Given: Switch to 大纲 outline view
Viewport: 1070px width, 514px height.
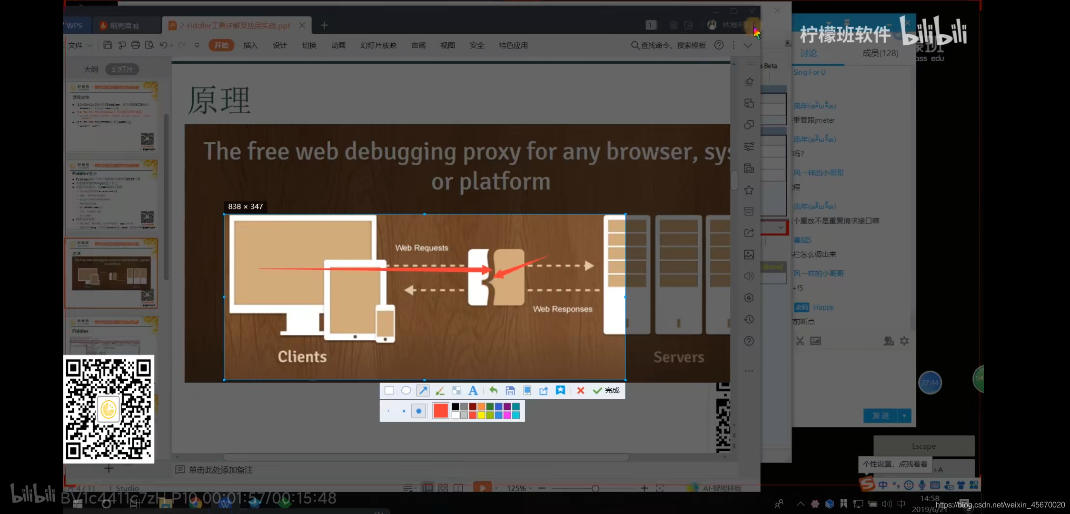Looking at the screenshot, I should tap(91, 69).
